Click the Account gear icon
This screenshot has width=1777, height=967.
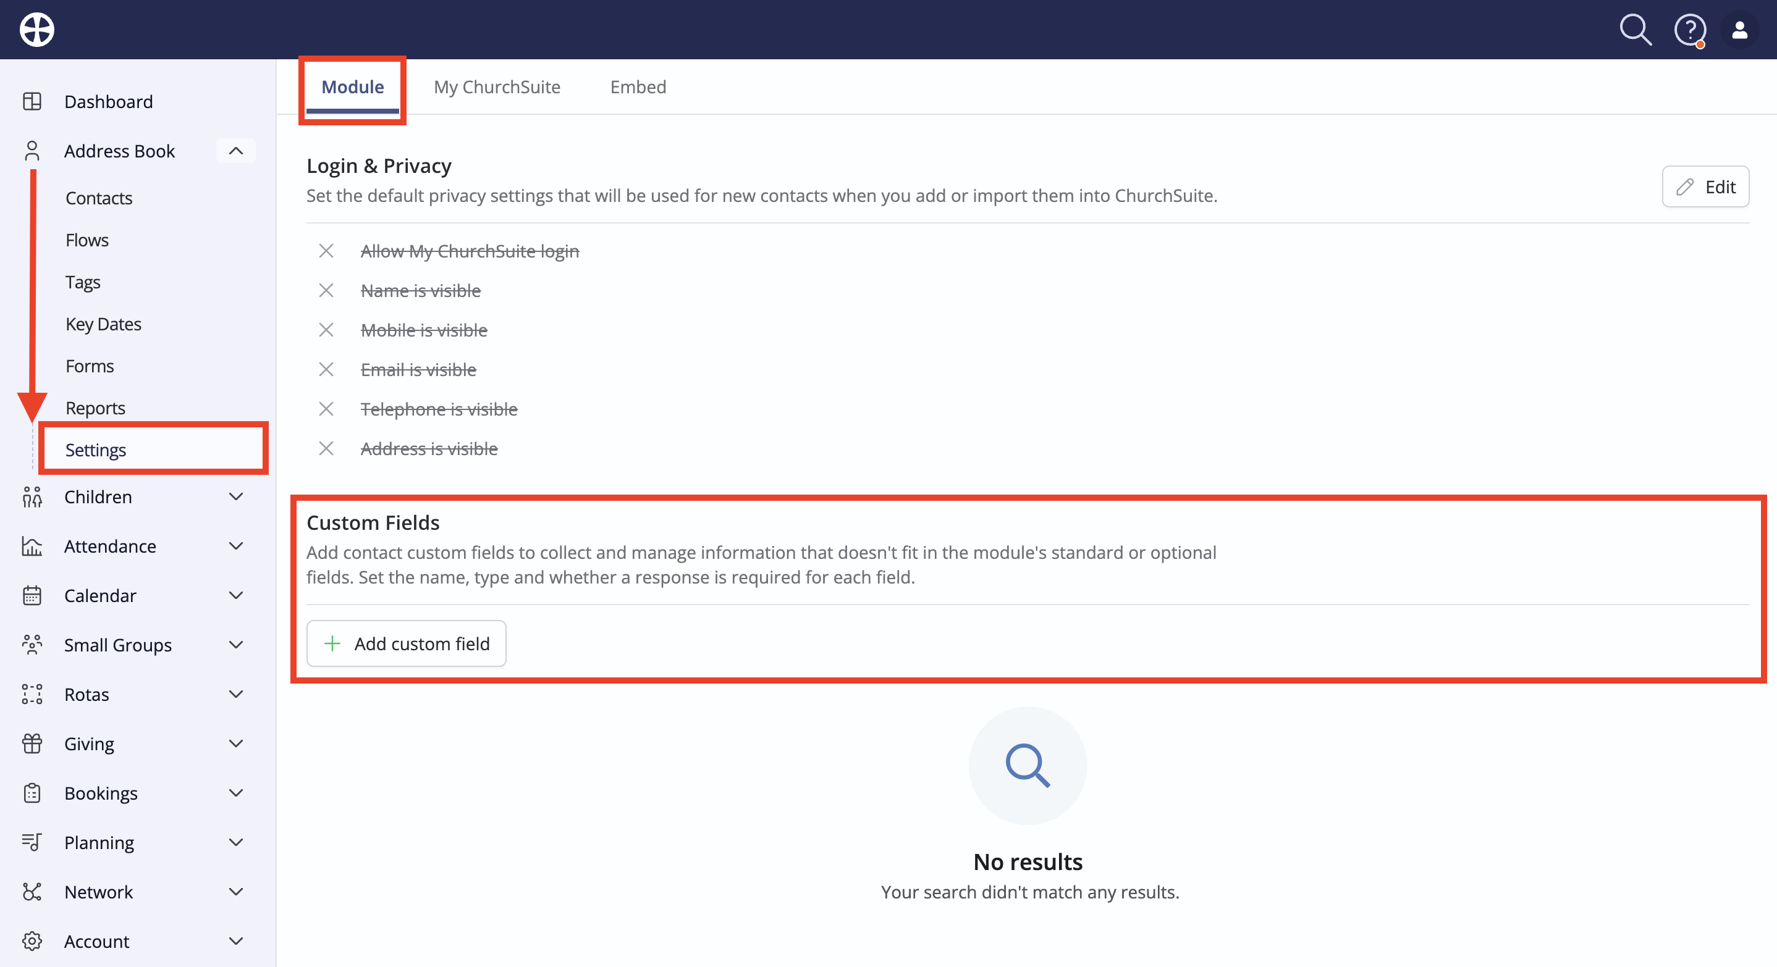click(32, 942)
